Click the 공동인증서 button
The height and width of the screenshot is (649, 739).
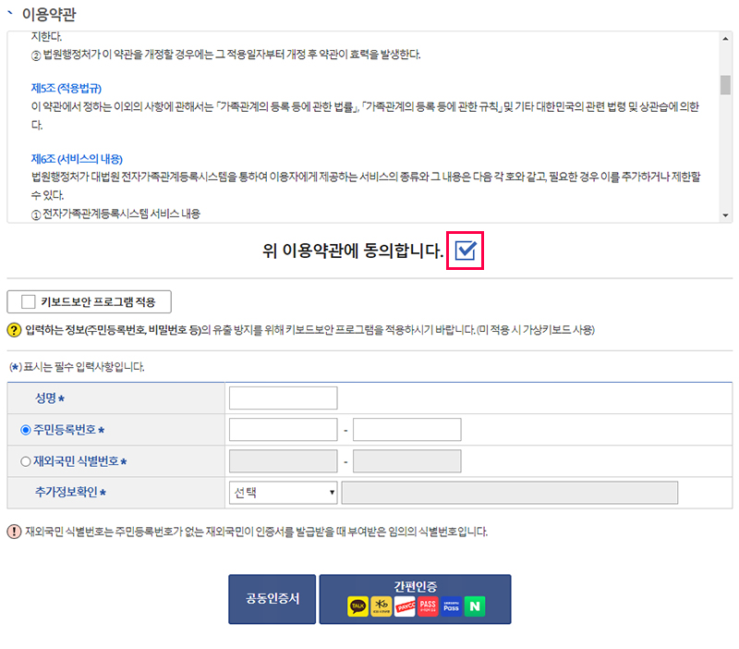click(272, 600)
